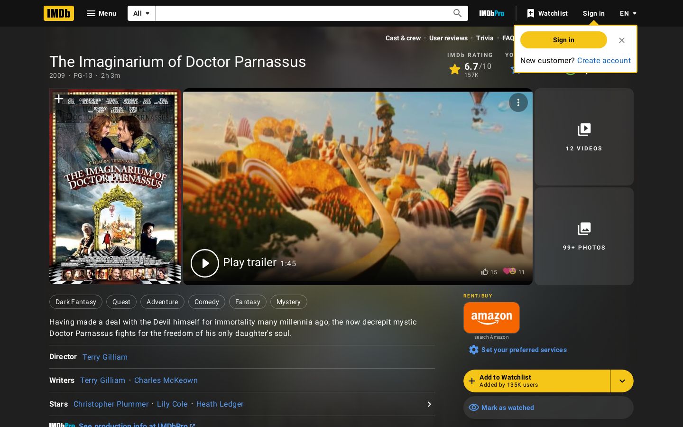
Task: Open director Terry Gilliam's page
Action: pyautogui.click(x=105, y=357)
